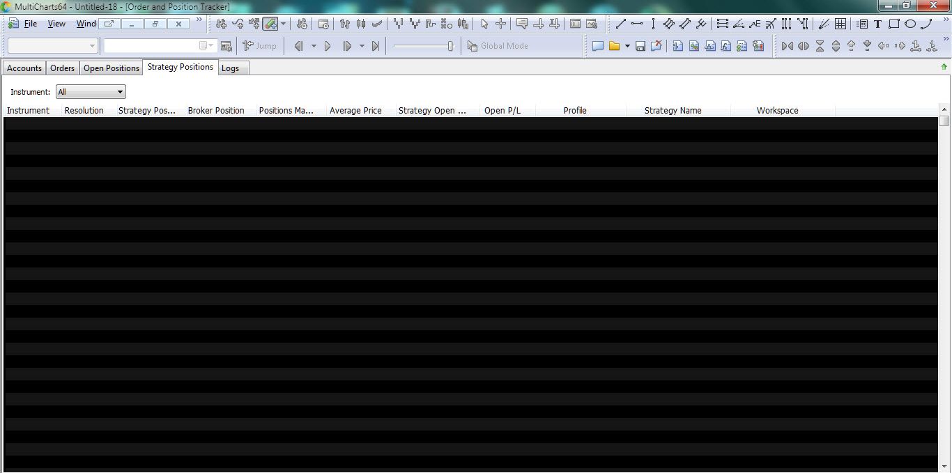Viewport: 952px width, 473px height.
Task: Click the expand bars horizontally icon
Action: click(804, 46)
